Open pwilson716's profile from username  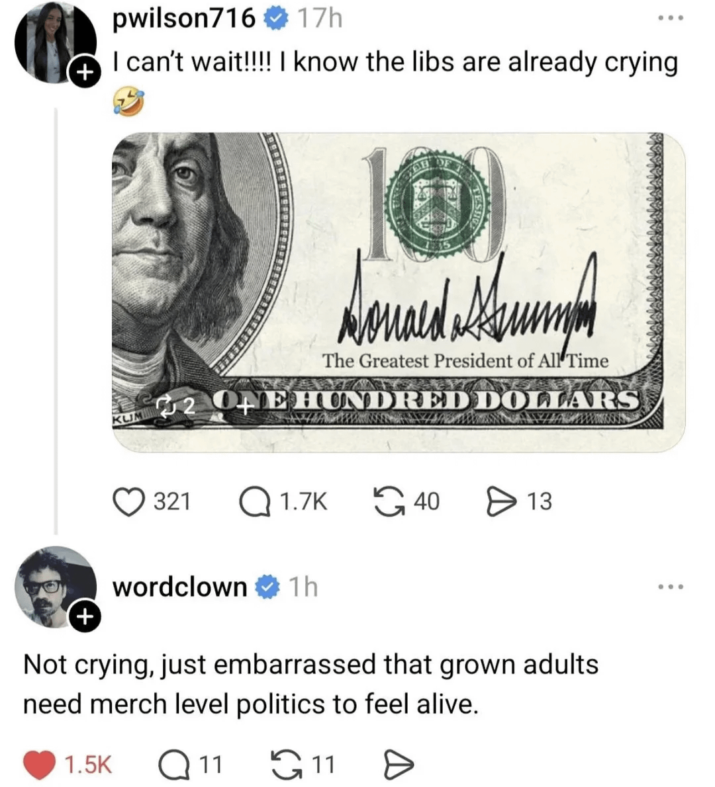tap(184, 20)
